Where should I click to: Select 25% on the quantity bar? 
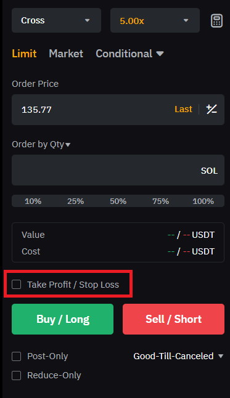[x=75, y=201]
